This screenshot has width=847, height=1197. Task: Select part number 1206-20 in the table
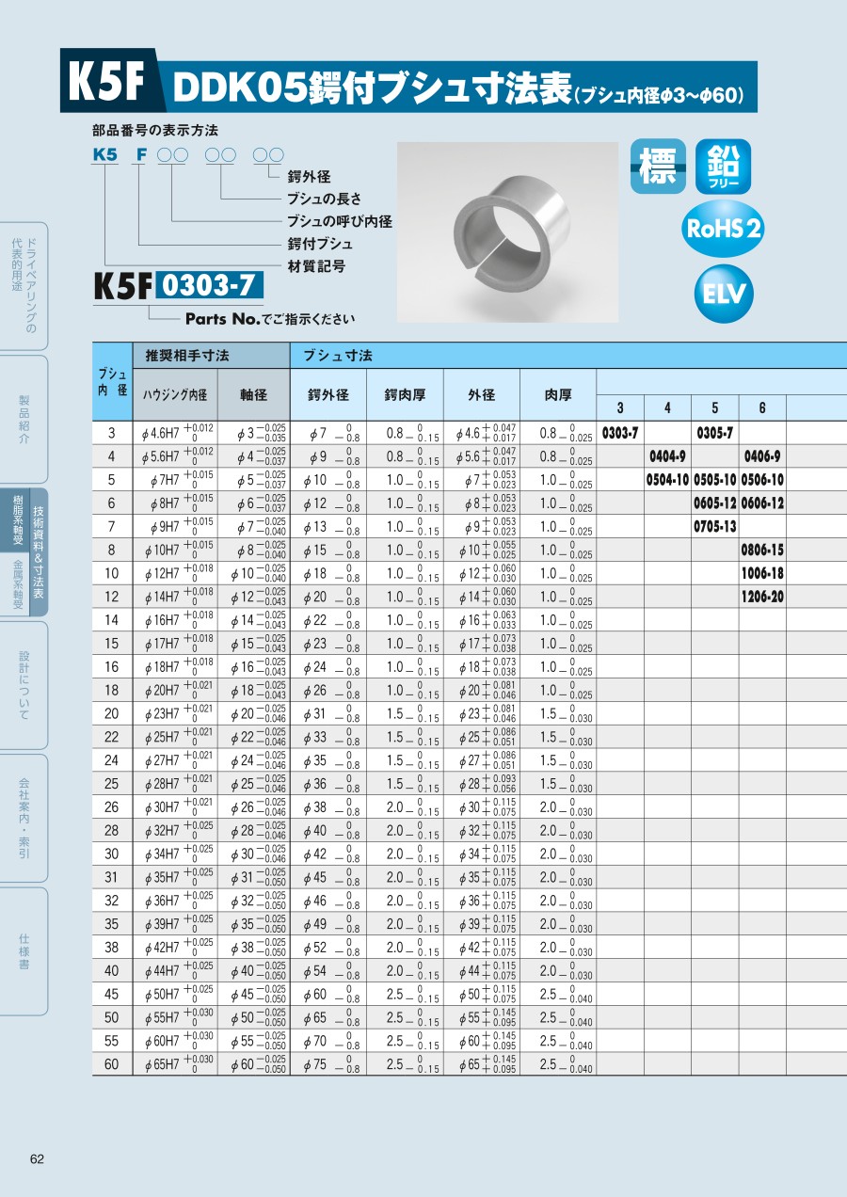(761, 597)
